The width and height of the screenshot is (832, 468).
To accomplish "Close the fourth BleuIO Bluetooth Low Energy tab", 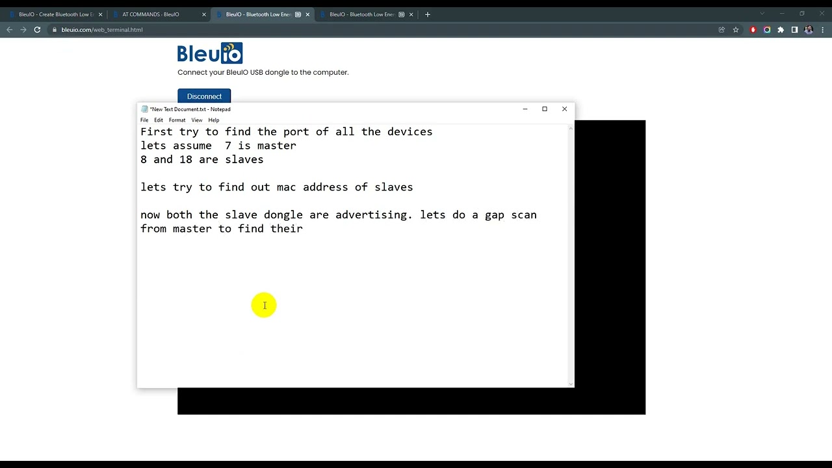I will (411, 14).
